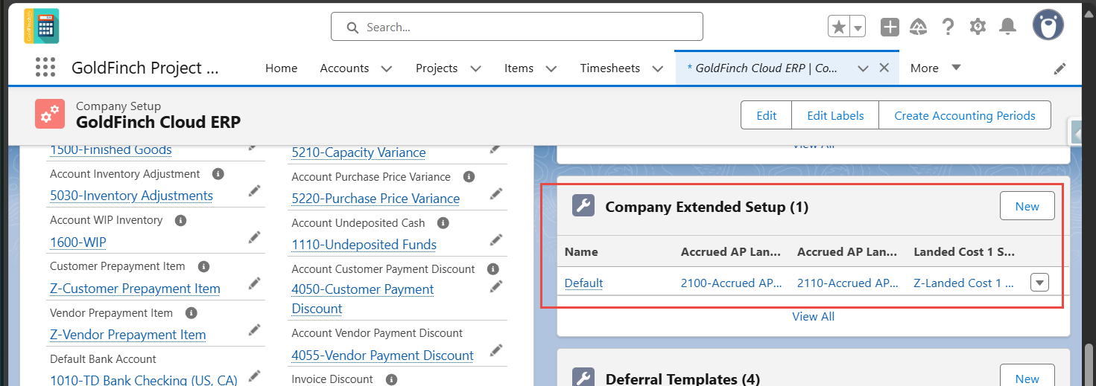Open the Z-Vendor Prepayment Item link
Viewport: 1096px width, 386px height.
click(x=127, y=335)
